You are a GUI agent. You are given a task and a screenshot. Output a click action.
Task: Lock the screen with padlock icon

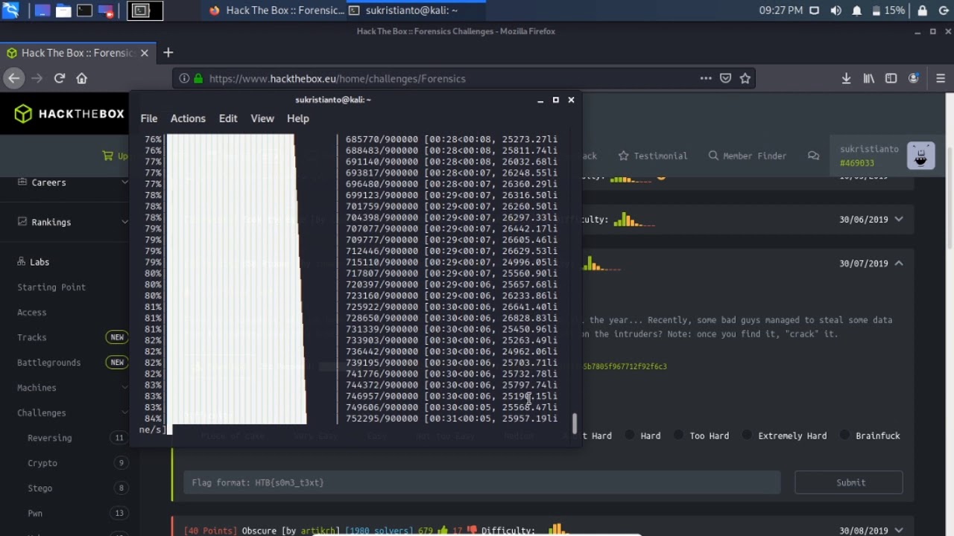pyautogui.click(x=922, y=10)
